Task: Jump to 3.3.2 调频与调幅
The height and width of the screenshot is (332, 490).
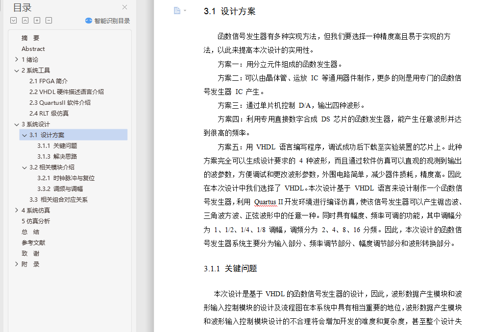Action: point(60,189)
